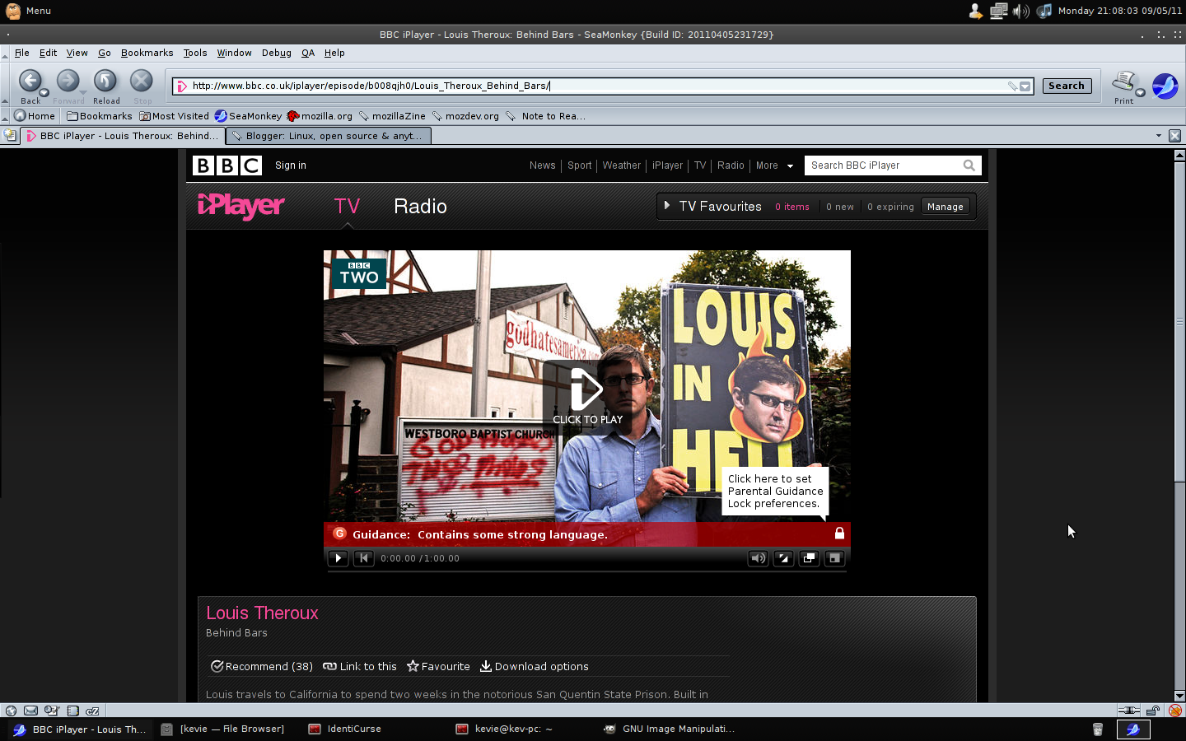Open the Forward button history dropdown arrow

[83, 92]
